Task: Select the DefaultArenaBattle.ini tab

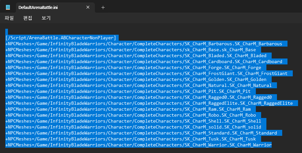Action: (55, 8)
